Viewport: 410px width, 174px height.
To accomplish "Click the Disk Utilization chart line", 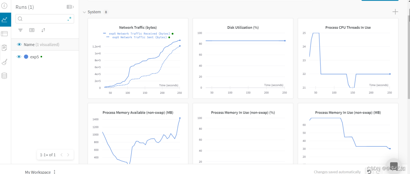I will point(245,41).
